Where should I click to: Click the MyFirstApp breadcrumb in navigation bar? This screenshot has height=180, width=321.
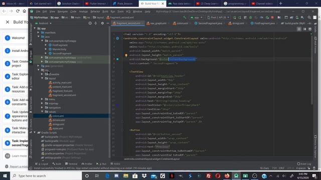[x=39, y=17]
